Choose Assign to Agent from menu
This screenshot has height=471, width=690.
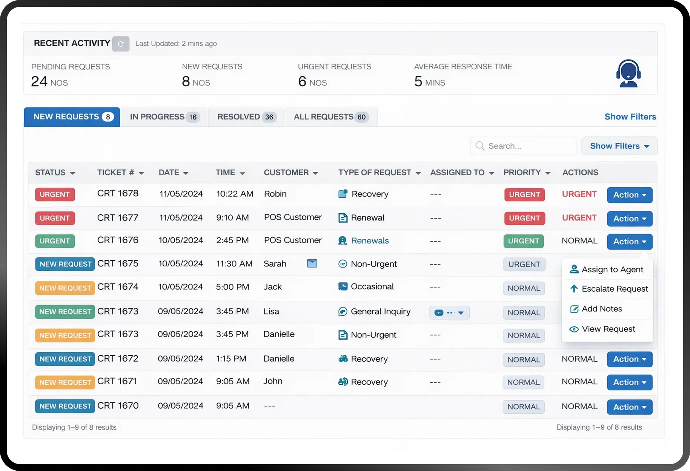[607, 269]
